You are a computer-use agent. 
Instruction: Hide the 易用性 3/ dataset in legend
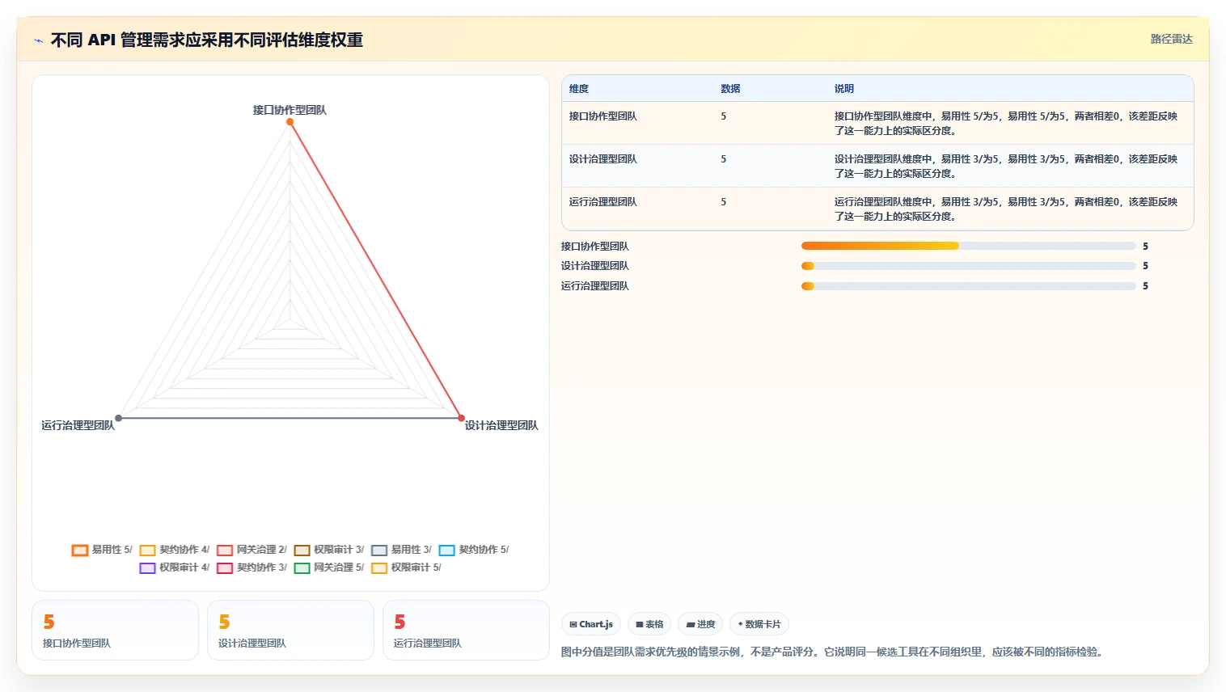[402, 550]
